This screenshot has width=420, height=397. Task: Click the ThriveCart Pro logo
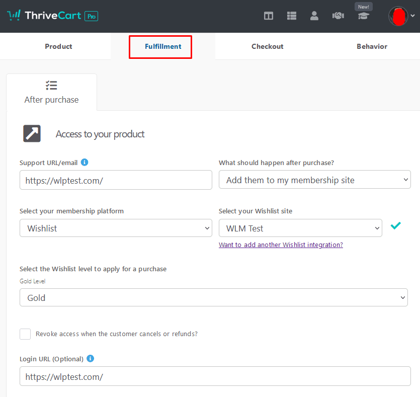(x=52, y=16)
